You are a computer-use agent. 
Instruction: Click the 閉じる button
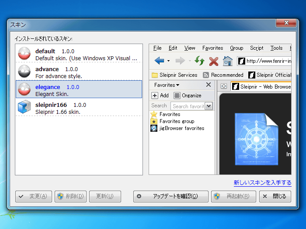(275, 196)
